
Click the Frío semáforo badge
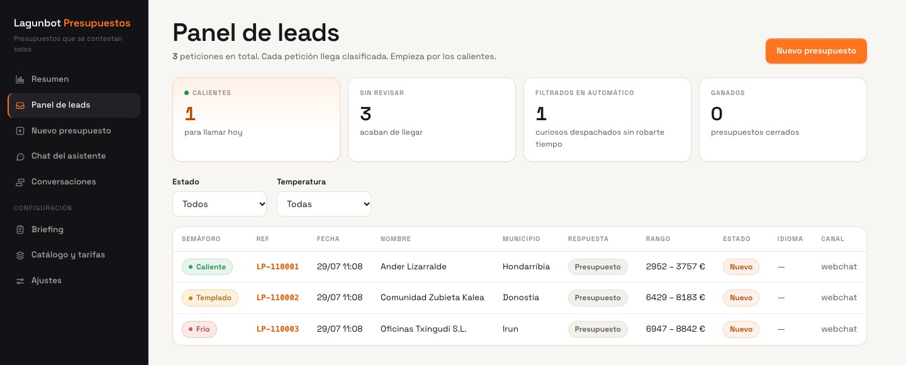point(199,329)
